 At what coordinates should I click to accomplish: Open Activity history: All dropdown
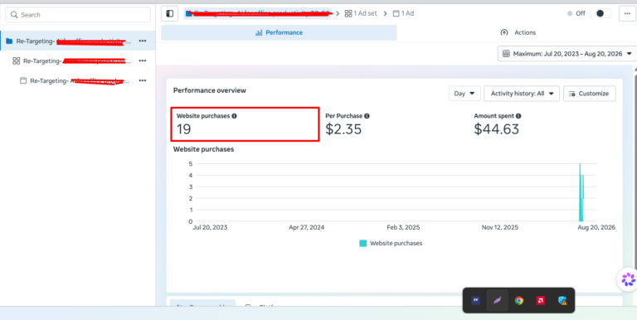[522, 94]
